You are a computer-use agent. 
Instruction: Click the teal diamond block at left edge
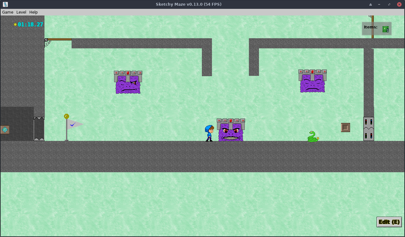pos(5,130)
